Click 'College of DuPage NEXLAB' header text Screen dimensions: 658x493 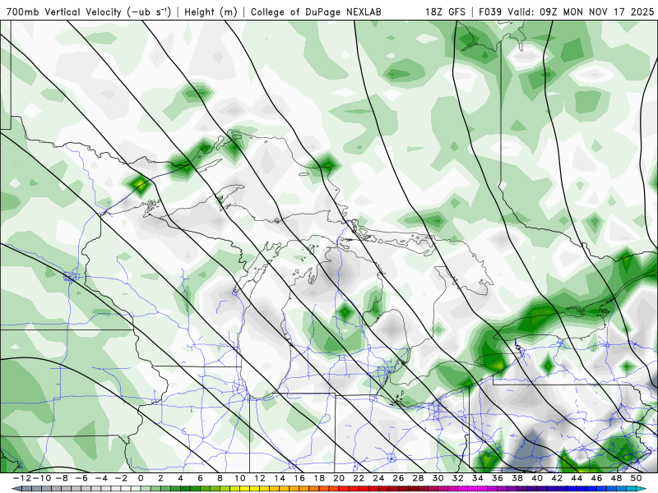tap(316, 12)
